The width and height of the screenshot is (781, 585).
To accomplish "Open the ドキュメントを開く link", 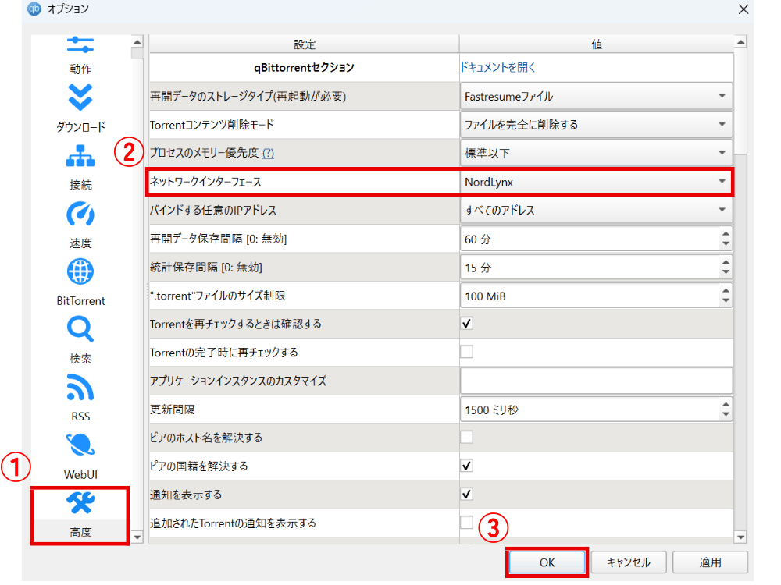I will (x=497, y=68).
